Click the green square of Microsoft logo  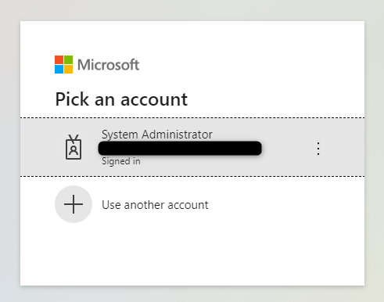tap(68, 59)
